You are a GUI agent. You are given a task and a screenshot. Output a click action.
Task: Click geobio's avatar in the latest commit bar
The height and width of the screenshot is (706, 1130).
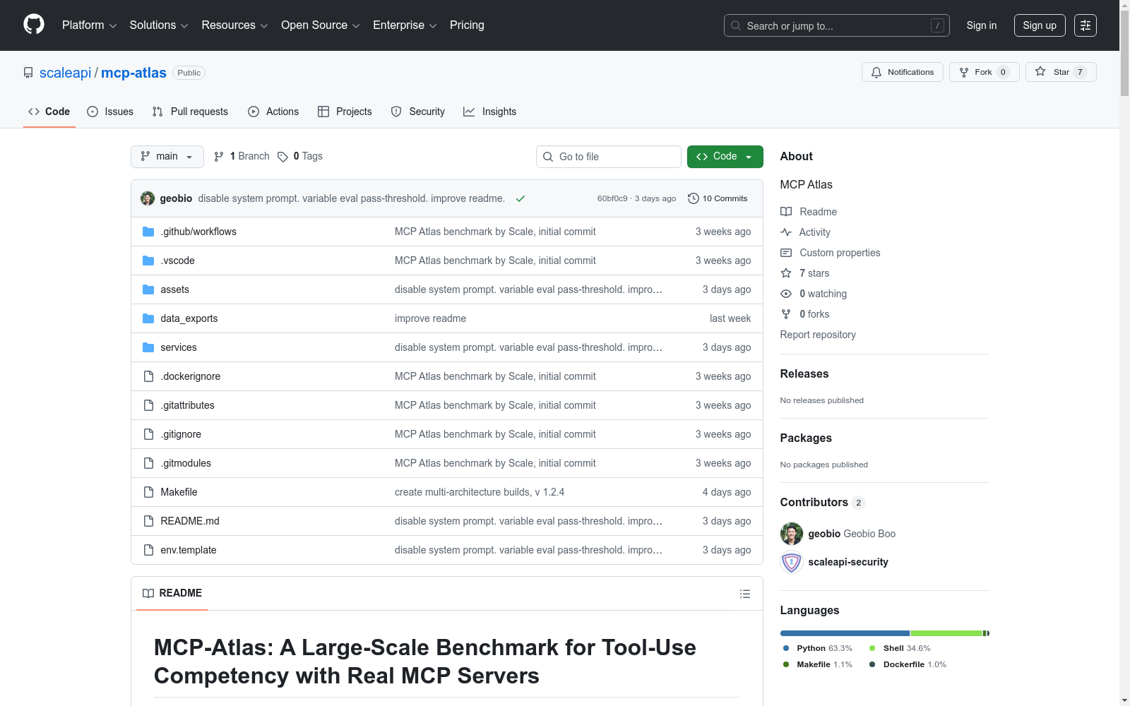pos(148,198)
